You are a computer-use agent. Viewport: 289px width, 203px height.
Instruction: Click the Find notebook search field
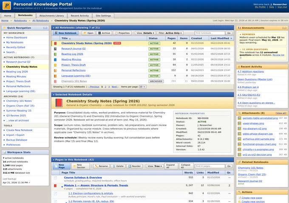[210, 33]
